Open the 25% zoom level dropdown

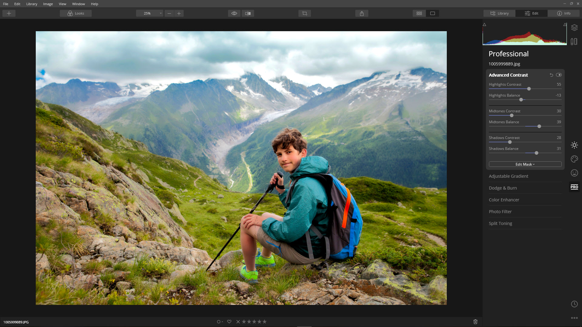coord(150,13)
